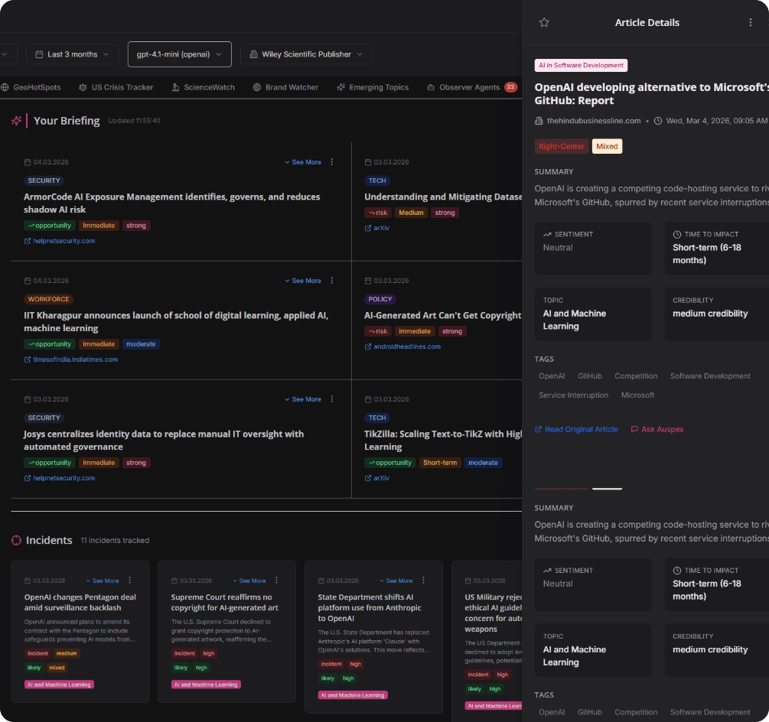The height and width of the screenshot is (722, 769).
Task: Expand See More on Supreme Court incident
Action: [x=249, y=581]
